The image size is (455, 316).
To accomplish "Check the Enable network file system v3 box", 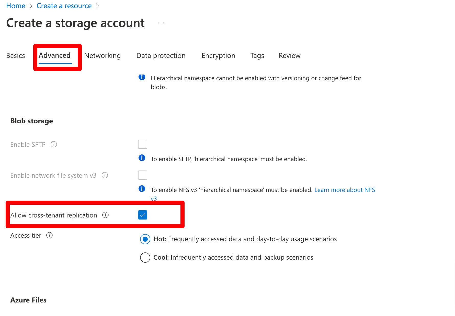I will click(143, 175).
